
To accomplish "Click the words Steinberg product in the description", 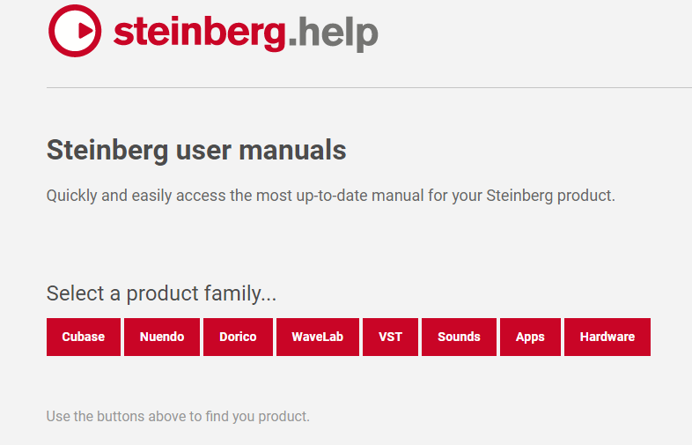I will [x=550, y=196].
